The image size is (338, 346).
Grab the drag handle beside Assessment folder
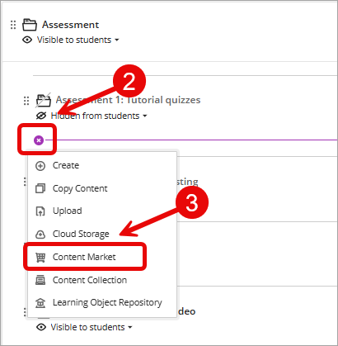(13, 25)
